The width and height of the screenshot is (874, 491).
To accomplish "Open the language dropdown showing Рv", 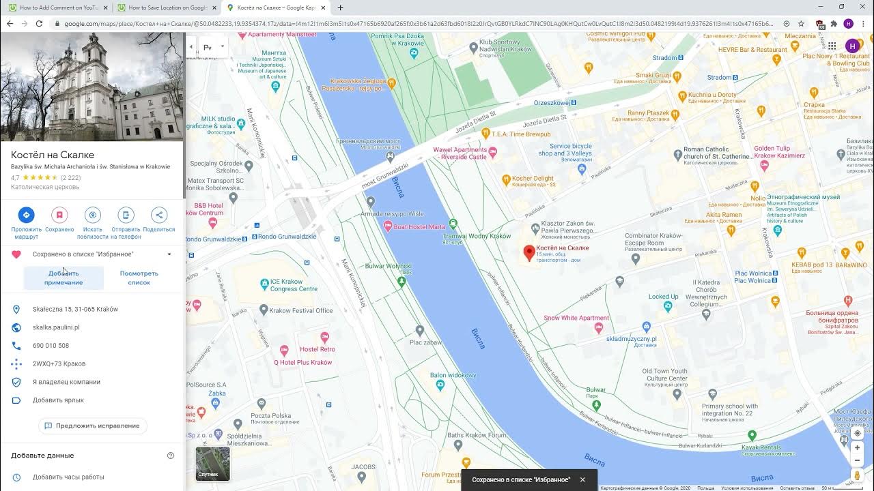I will pyautogui.click(x=214, y=47).
